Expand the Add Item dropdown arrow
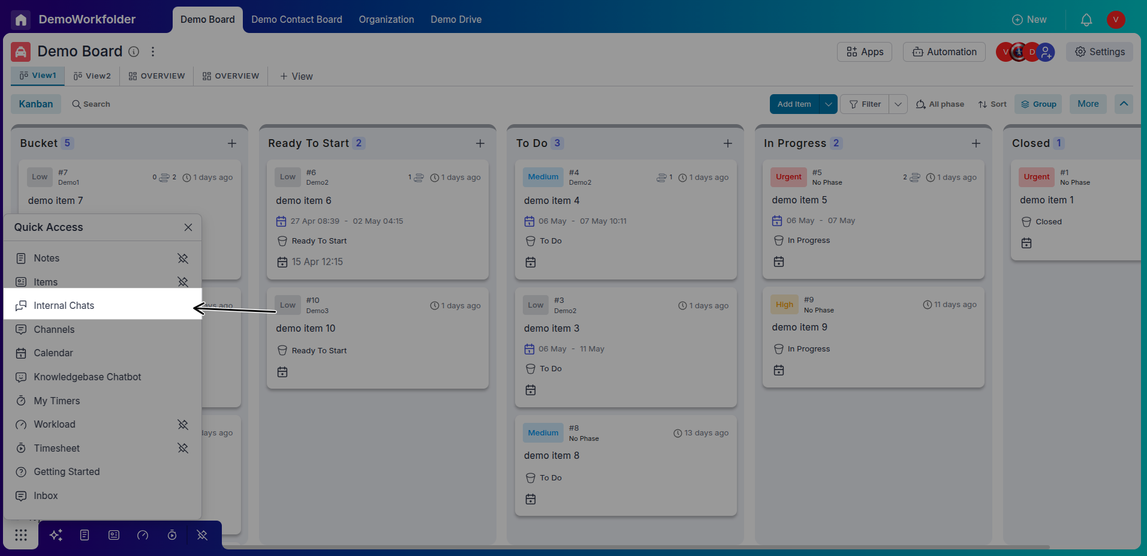 [828, 104]
